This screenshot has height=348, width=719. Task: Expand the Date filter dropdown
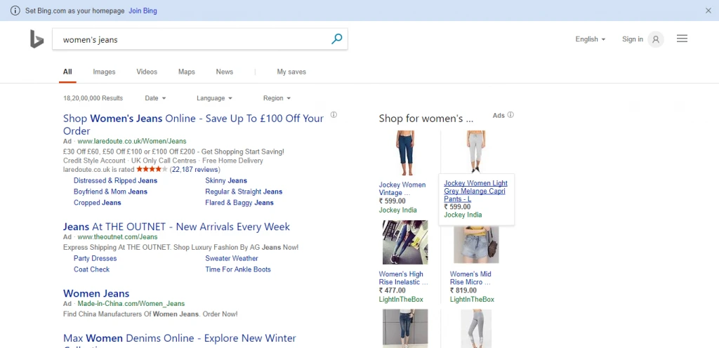tap(155, 98)
